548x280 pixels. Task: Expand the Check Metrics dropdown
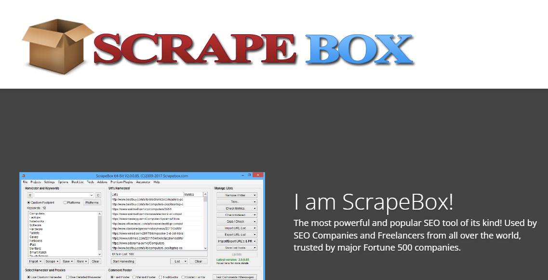pyautogui.click(x=237, y=208)
